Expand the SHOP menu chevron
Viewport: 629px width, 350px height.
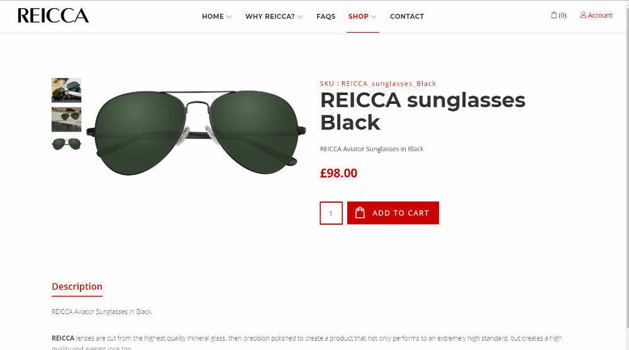coord(374,17)
